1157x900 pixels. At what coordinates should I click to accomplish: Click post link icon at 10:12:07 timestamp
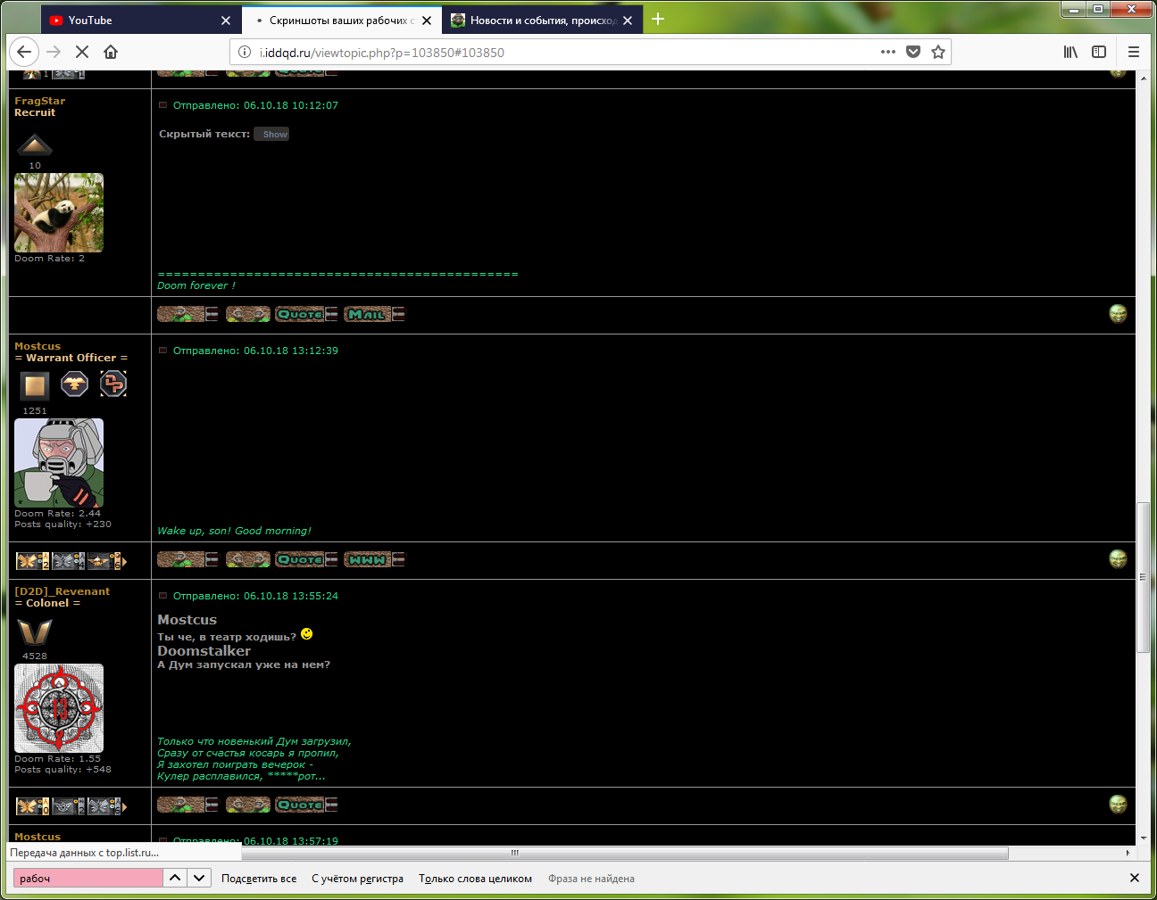tap(163, 105)
